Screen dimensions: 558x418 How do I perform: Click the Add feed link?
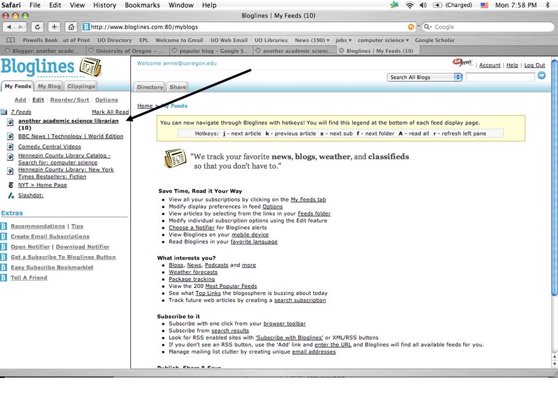click(x=20, y=100)
